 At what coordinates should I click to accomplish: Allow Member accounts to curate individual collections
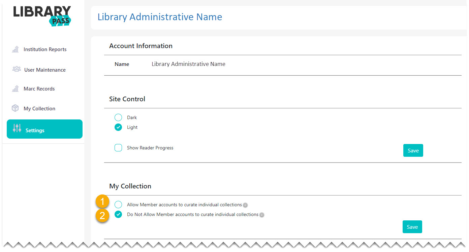pyautogui.click(x=118, y=205)
